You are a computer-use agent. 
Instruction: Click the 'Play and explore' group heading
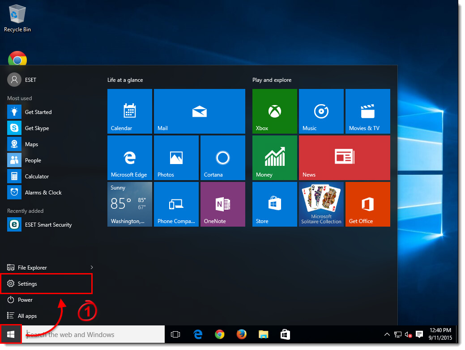(272, 80)
